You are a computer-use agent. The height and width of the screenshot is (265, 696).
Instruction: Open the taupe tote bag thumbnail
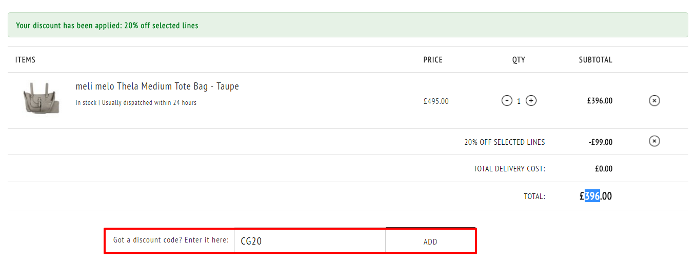pos(41,99)
